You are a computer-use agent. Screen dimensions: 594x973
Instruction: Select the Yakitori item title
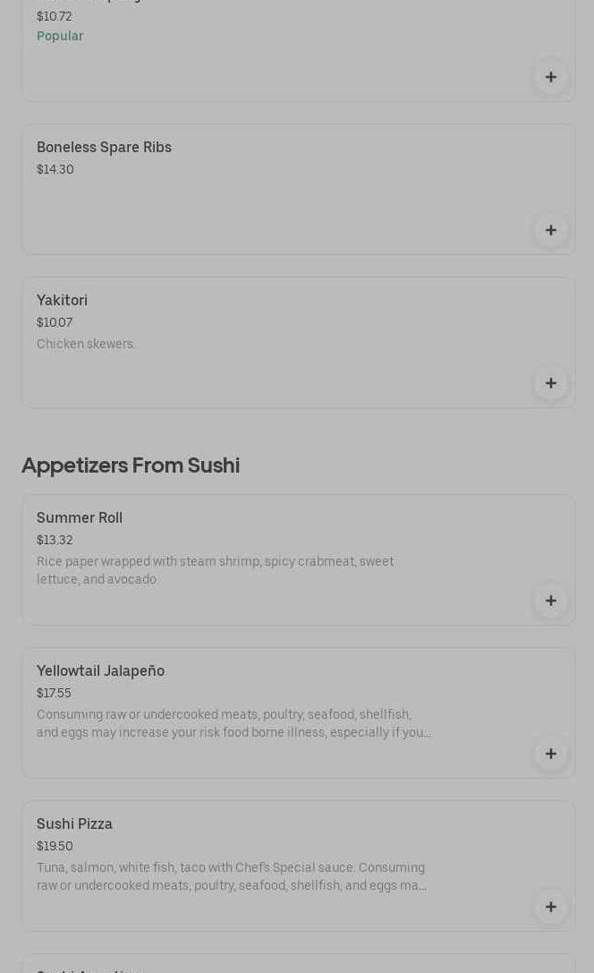62,300
